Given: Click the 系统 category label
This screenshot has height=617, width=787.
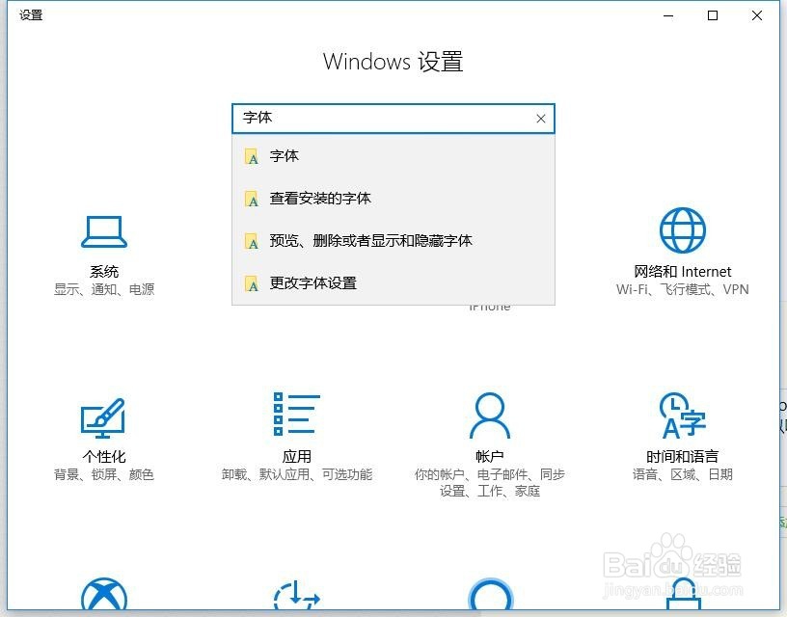Looking at the screenshot, I should [104, 271].
